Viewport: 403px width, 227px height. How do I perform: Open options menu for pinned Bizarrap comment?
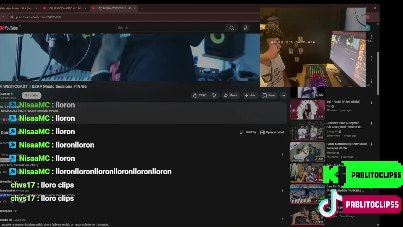point(283,154)
